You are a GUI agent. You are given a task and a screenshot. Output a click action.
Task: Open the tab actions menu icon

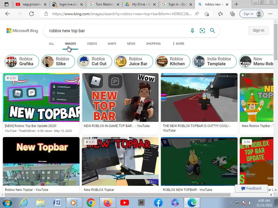7,4
